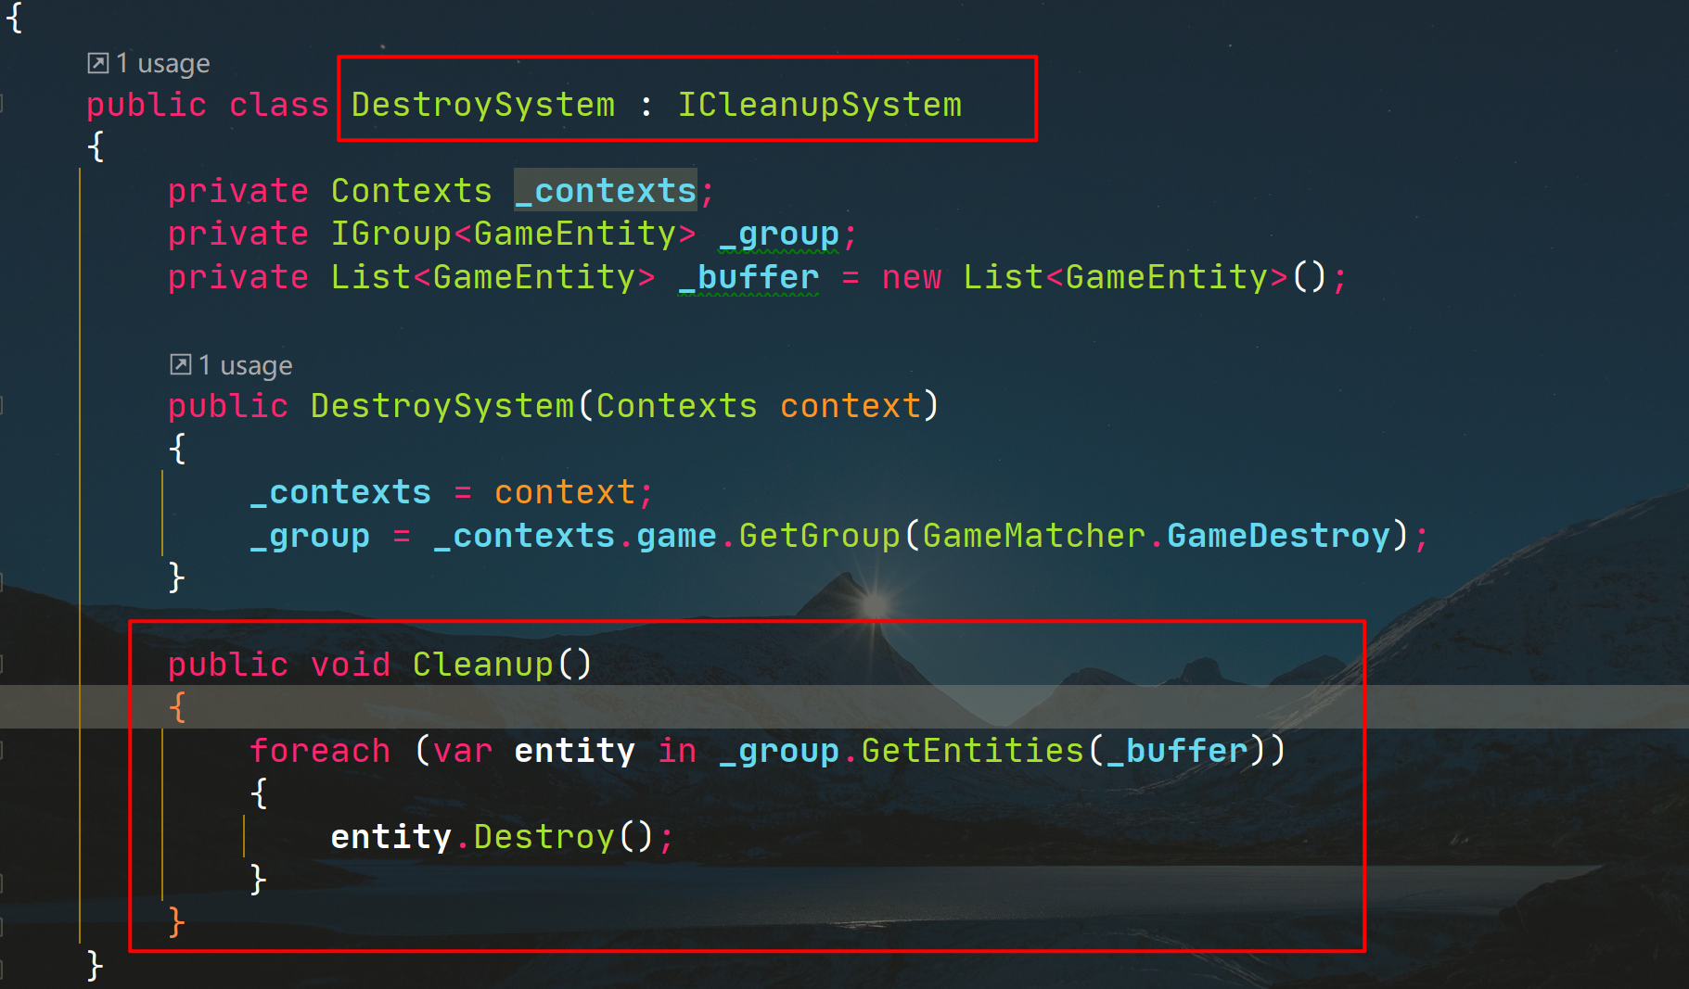Click the "foreach" keyword
This screenshot has width=1689, height=989.
[x=320, y=751]
